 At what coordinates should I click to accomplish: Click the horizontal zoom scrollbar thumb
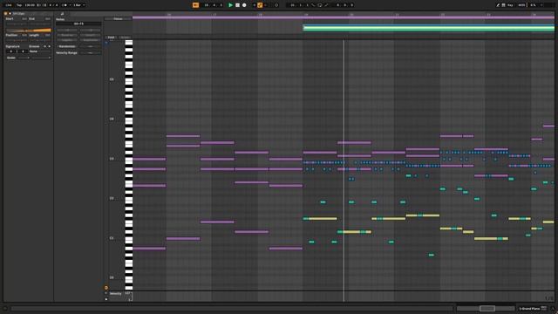point(487,308)
